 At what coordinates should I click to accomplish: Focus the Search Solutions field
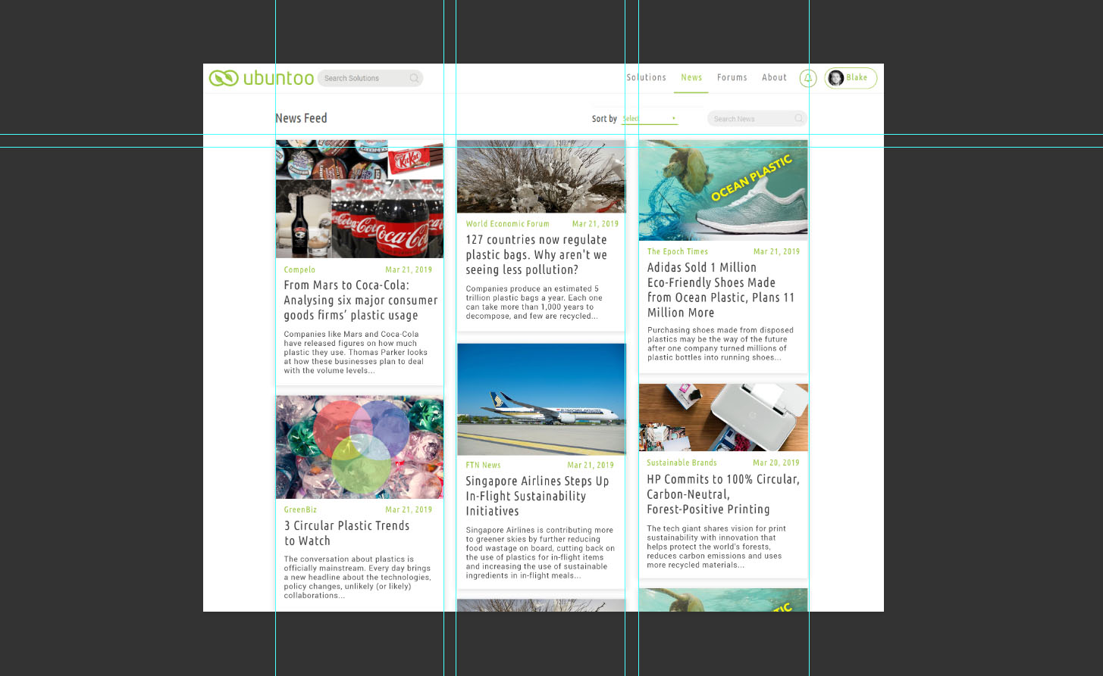point(370,78)
